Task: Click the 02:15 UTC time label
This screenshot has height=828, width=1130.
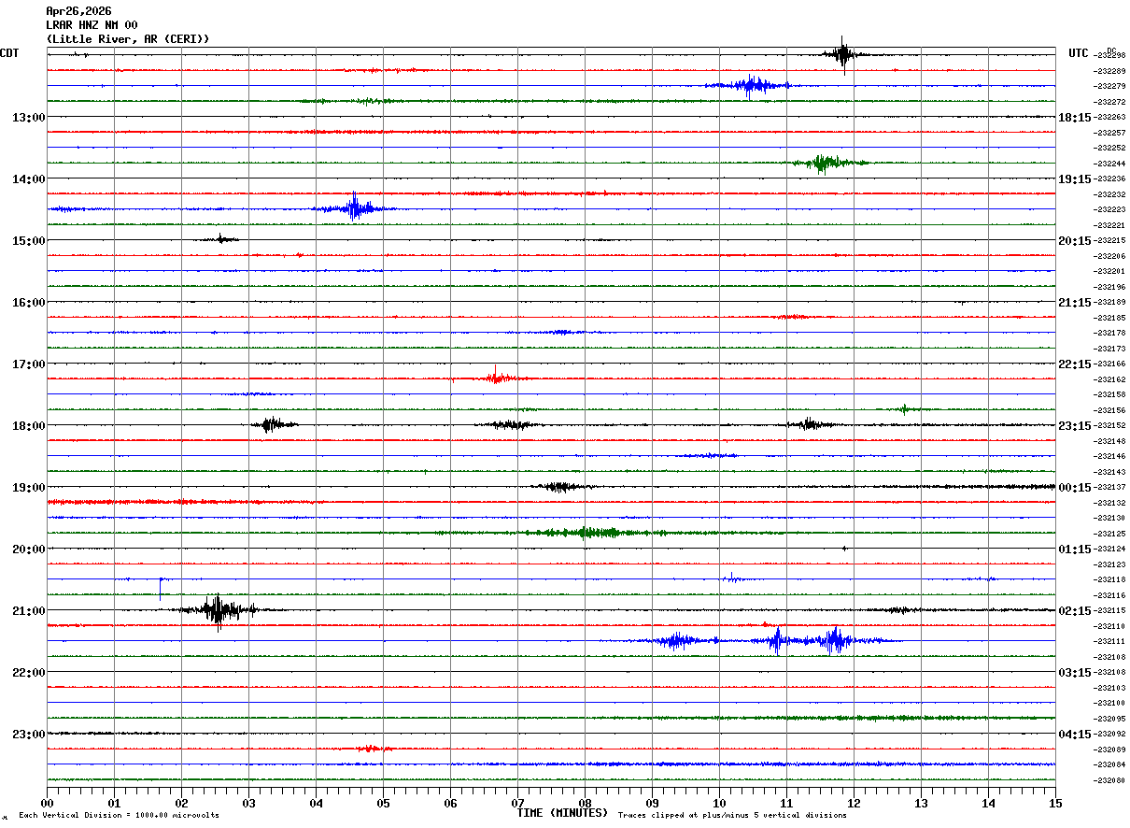Action: 1075,611
